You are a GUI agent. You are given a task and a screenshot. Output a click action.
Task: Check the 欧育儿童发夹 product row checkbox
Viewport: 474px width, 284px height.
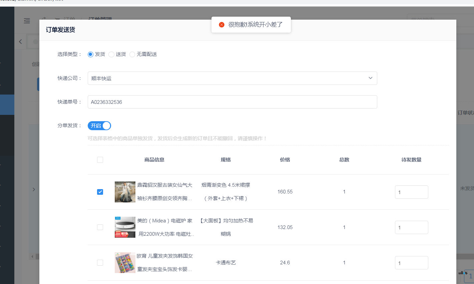(x=100, y=263)
